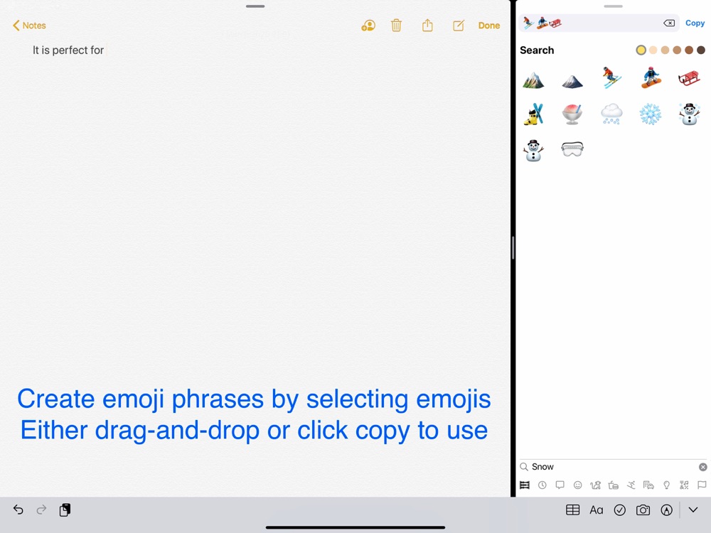Open the animals and nature category tab
Image resolution: width=711 pixels, height=533 pixels.
pyautogui.click(x=595, y=485)
